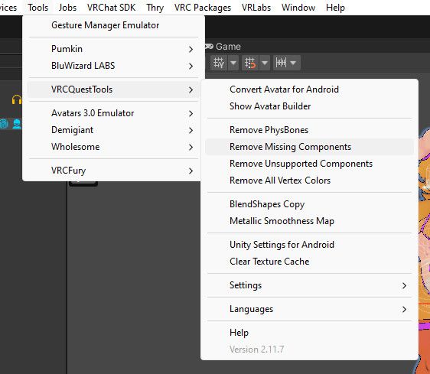Open the Window menu
Screen dimensions: 430x374
[298, 8]
